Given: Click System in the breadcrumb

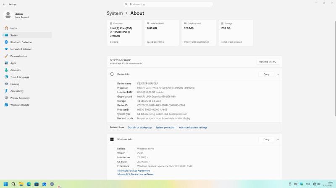Looking at the screenshot, I should [x=115, y=13].
